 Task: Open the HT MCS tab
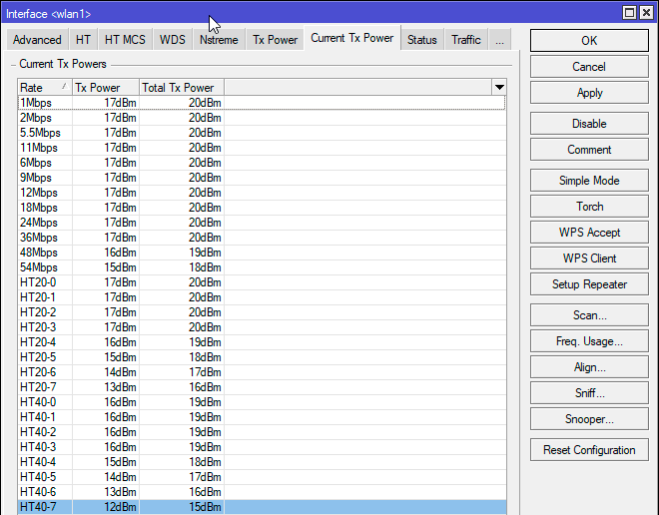click(125, 40)
